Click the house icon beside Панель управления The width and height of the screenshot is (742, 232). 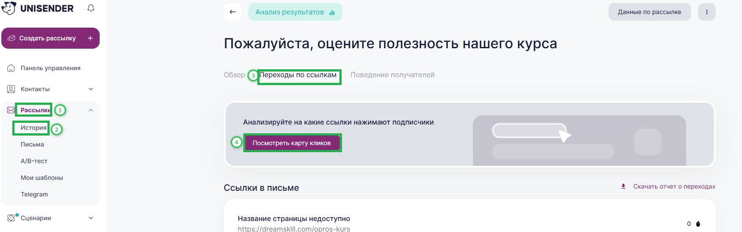(11, 68)
